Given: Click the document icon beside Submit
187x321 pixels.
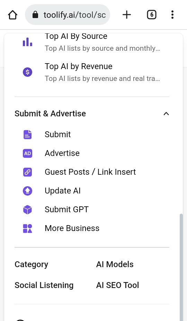Looking at the screenshot, I should (x=27, y=134).
